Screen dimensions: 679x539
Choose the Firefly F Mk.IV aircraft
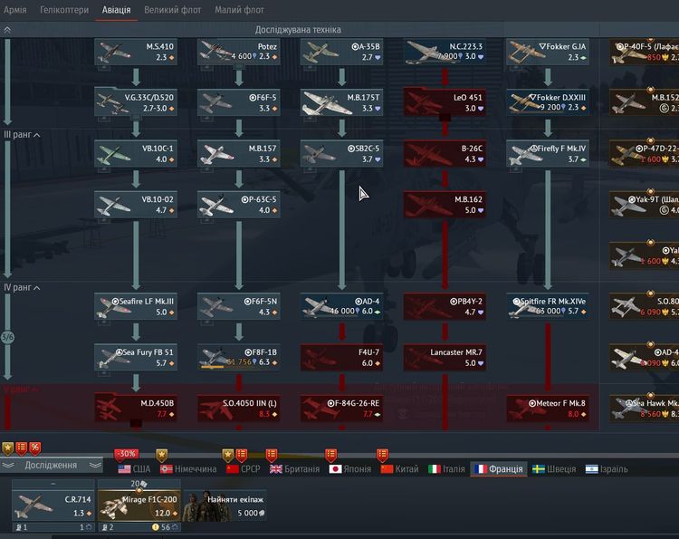(548, 153)
